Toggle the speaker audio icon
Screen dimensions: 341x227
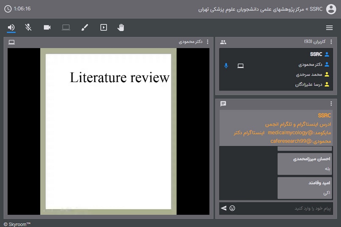pos(11,28)
